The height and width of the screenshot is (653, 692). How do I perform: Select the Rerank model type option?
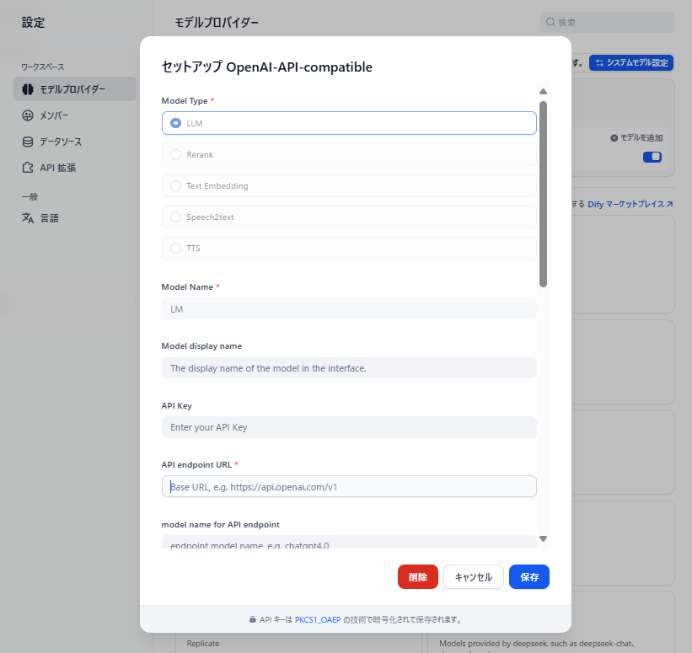pyautogui.click(x=175, y=155)
